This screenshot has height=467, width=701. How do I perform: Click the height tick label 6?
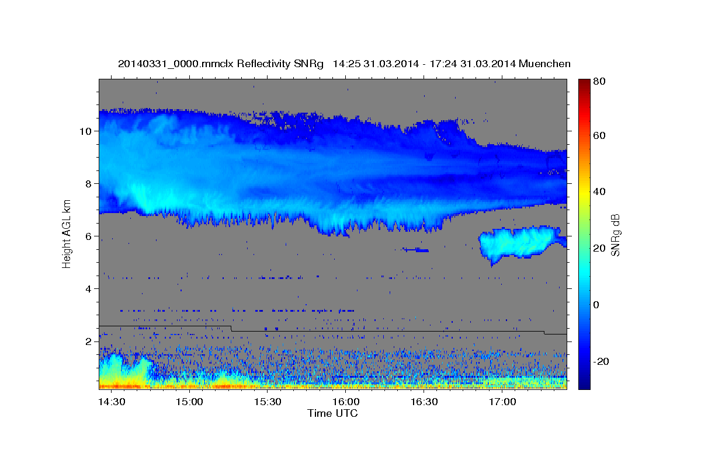tap(88, 236)
